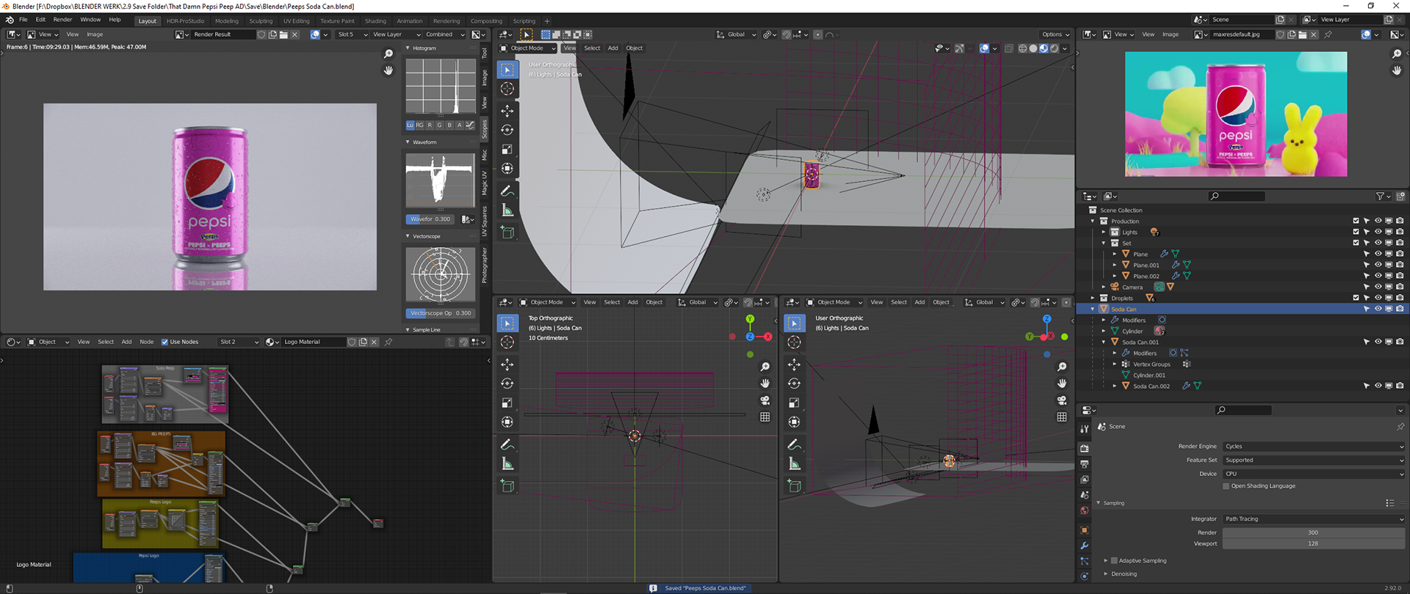Screen dimensions: 1410x594
Task: Toggle the Lu luma button in the Histogram
Action: pos(410,125)
